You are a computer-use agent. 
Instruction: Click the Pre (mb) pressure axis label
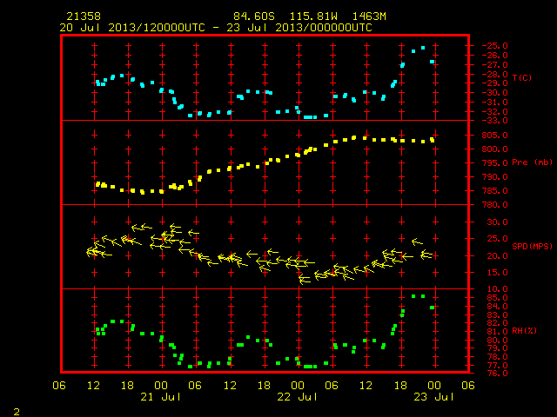coord(532,162)
